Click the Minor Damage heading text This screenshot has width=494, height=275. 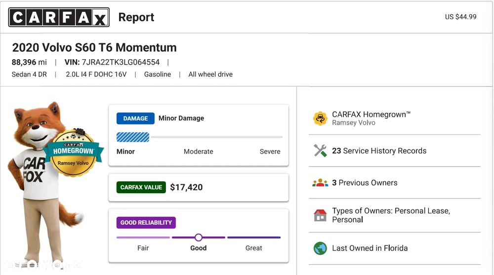tap(181, 118)
